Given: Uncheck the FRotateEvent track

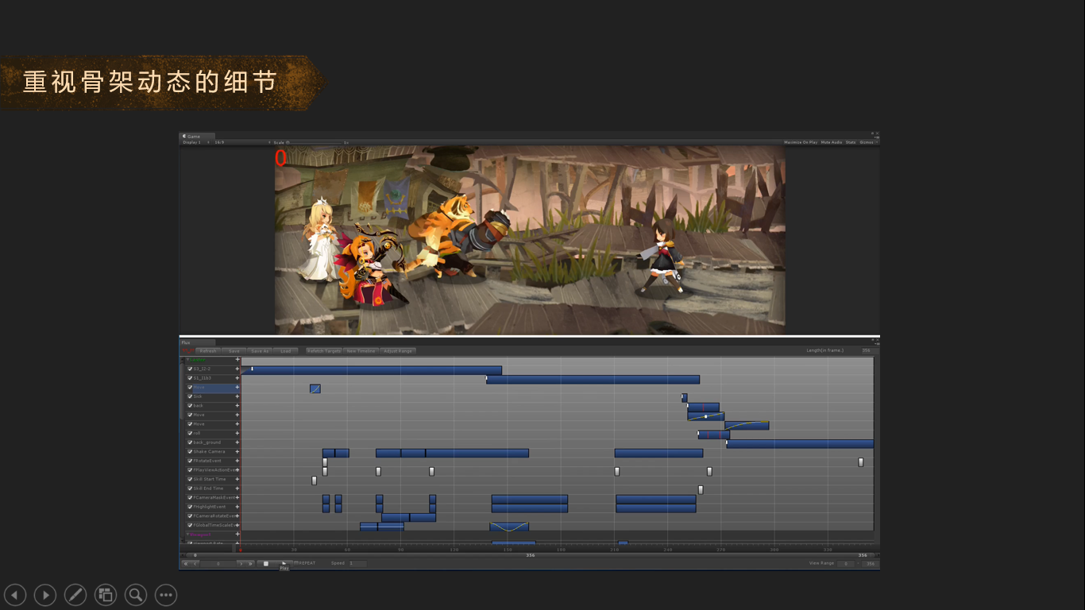Looking at the screenshot, I should point(190,461).
